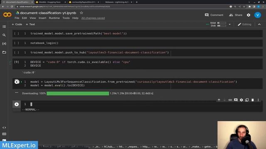Click the All changes saved link
The image size is (266, 149).
(93, 18)
